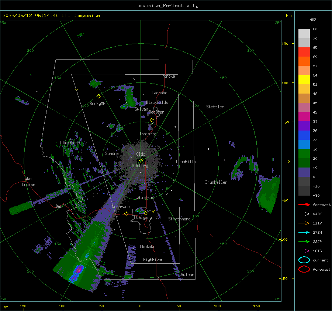Click the yellow diamond marker below RedDeer
The width and height of the screenshot is (332, 311).
tap(152, 120)
